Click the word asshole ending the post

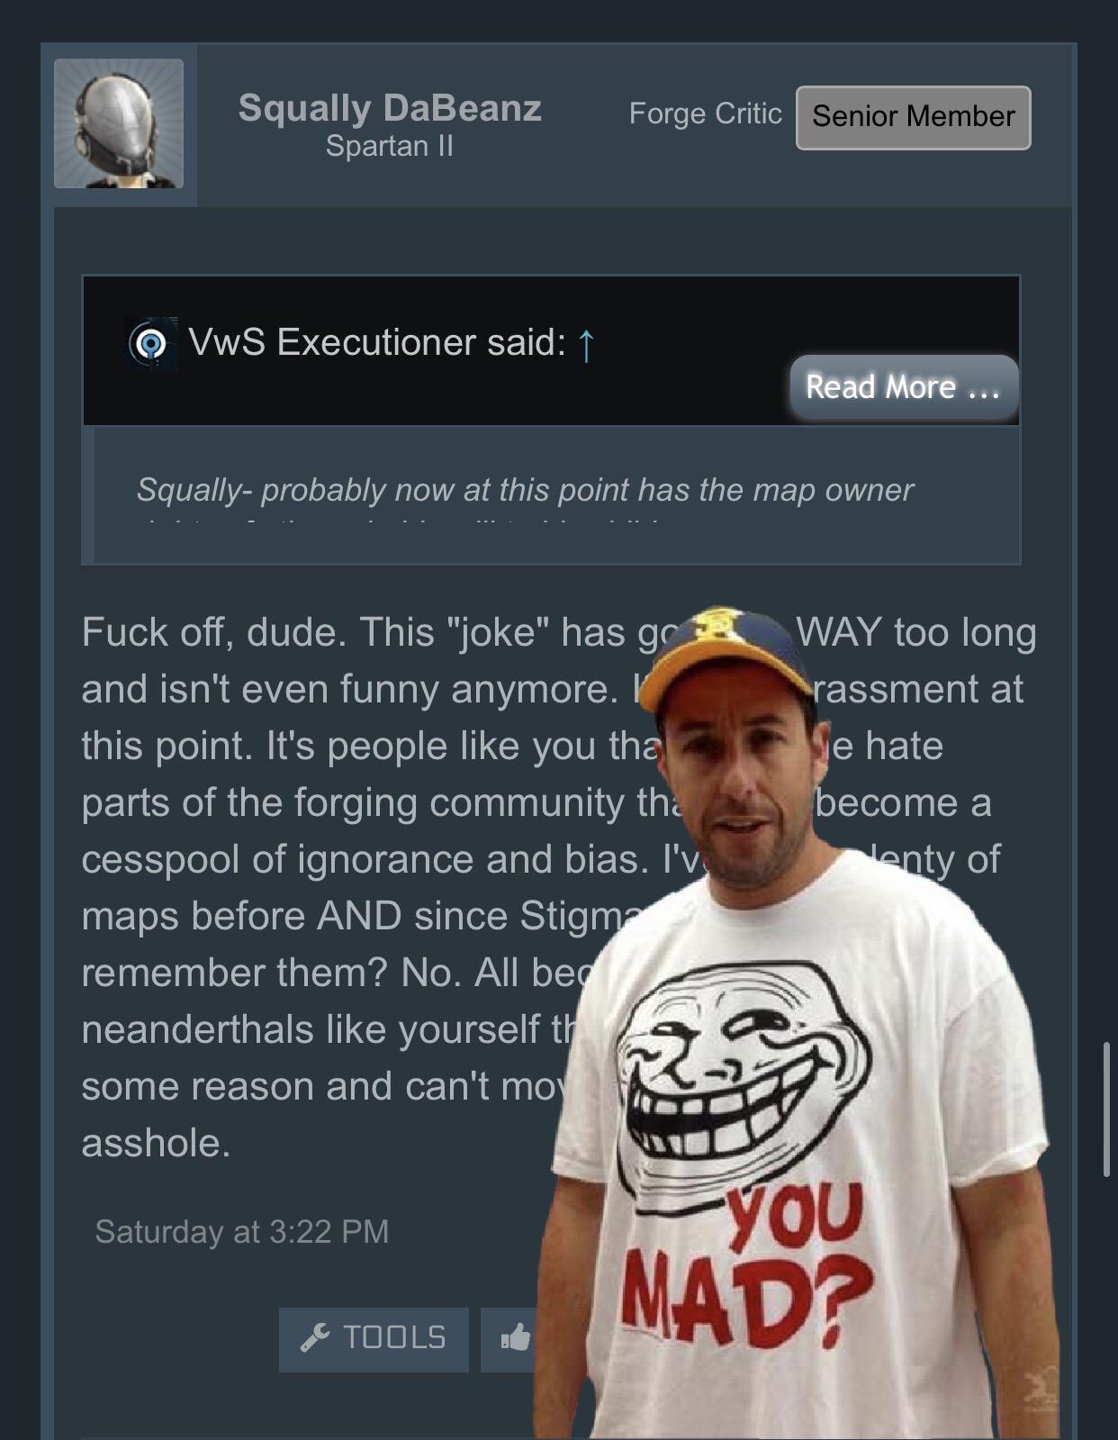156,1143
